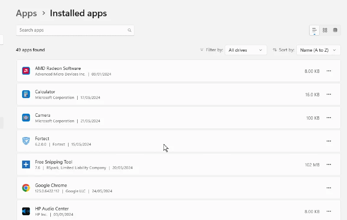Click the 49 apps found text

pyautogui.click(x=30, y=50)
